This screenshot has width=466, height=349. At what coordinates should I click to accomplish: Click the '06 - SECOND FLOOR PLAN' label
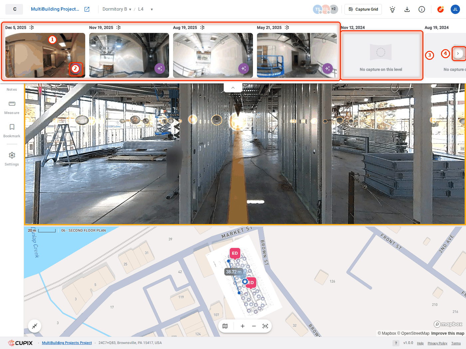click(x=84, y=230)
